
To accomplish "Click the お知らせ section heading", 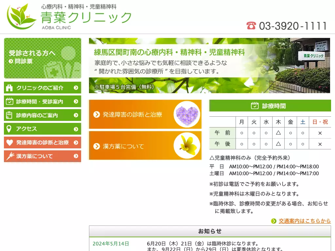I will pyautogui.click(x=210, y=231).
